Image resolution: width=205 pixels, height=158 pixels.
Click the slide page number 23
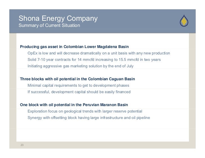pos(22,145)
